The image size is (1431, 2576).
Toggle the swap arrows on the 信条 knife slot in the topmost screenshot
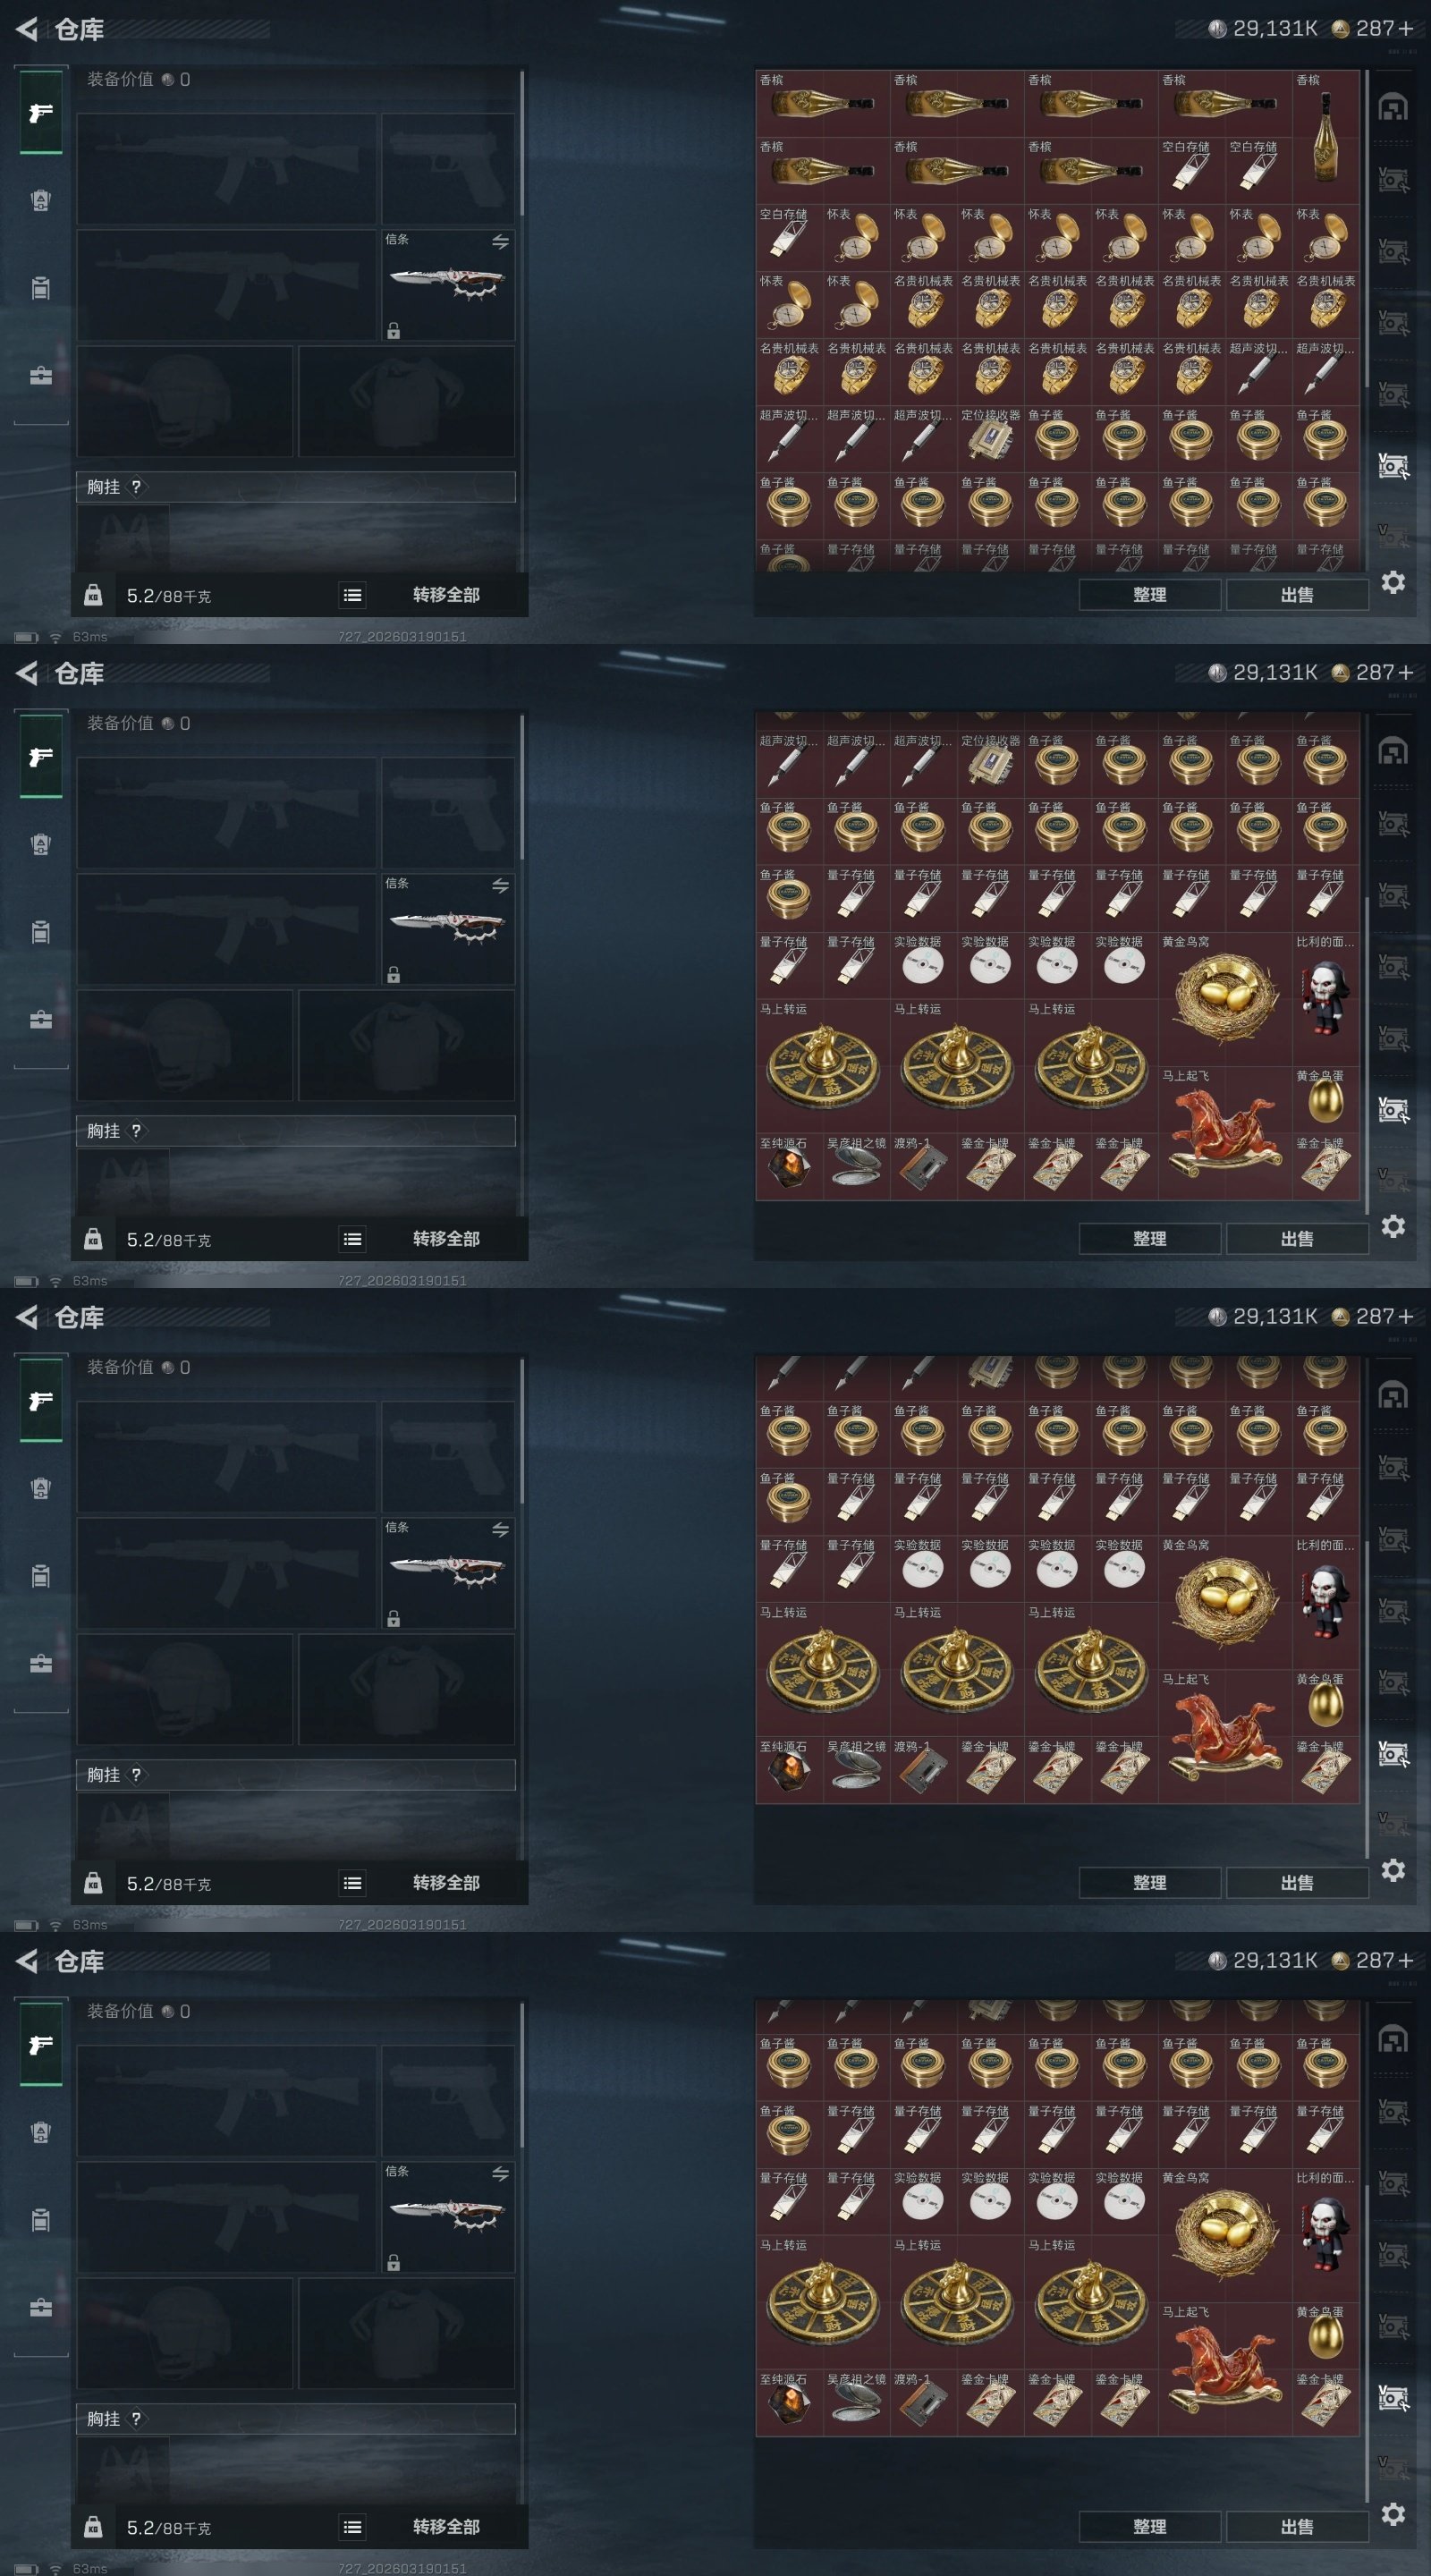click(500, 241)
